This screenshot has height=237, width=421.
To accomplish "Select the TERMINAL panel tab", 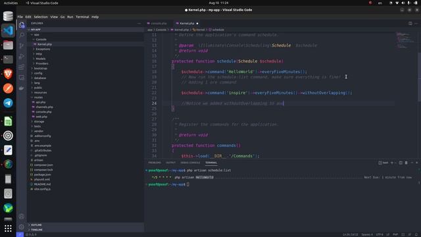I will [x=211, y=163].
